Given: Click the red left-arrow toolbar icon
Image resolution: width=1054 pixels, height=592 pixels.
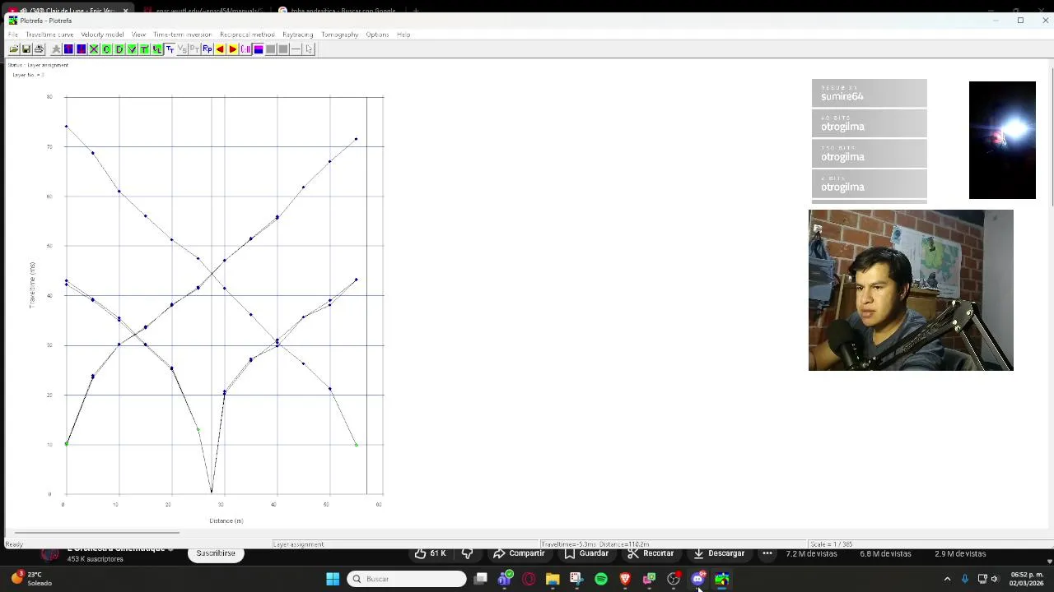Looking at the screenshot, I should 220,49.
